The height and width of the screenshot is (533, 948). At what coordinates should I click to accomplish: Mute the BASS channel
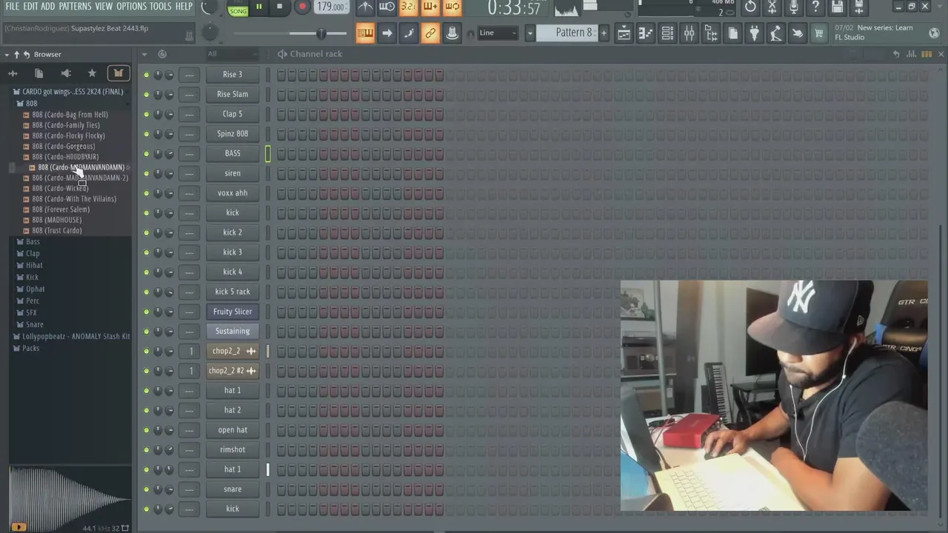point(146,154)
